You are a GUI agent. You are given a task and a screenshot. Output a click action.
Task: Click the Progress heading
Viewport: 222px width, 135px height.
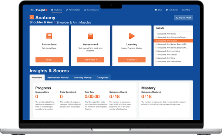point(43,88)
